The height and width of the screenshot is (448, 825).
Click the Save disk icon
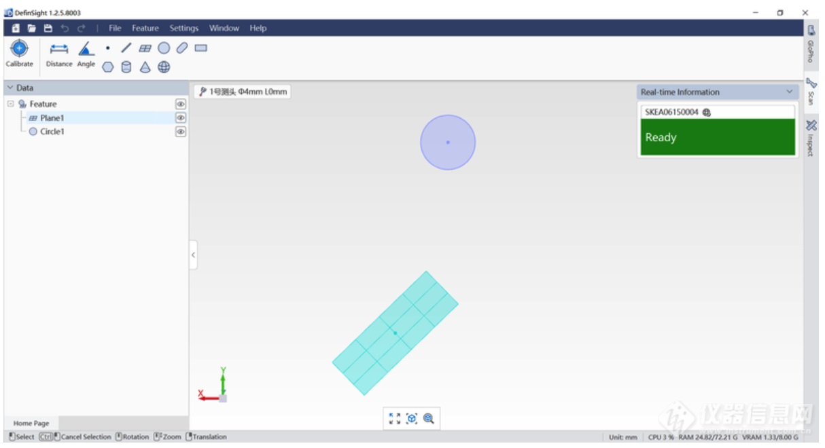tap(48, 28)
